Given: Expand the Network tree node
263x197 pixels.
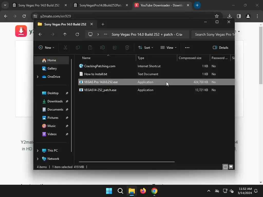Looking at the screenshot, I should click(x=37, y=159).
